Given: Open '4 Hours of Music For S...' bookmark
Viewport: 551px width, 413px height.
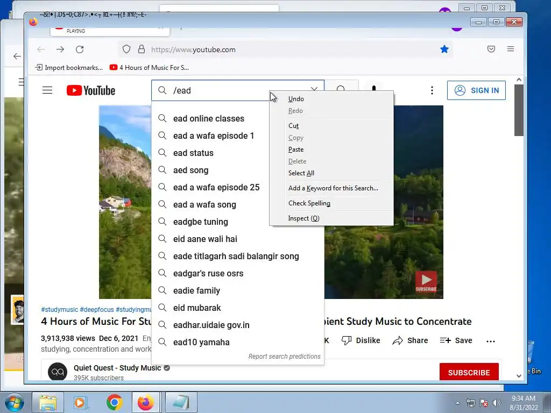Looking at the screenshot, I should point(149,67).
